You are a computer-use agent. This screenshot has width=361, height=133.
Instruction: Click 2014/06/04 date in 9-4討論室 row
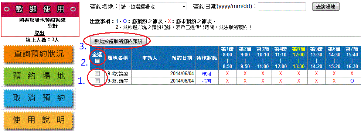click(182, 74)
